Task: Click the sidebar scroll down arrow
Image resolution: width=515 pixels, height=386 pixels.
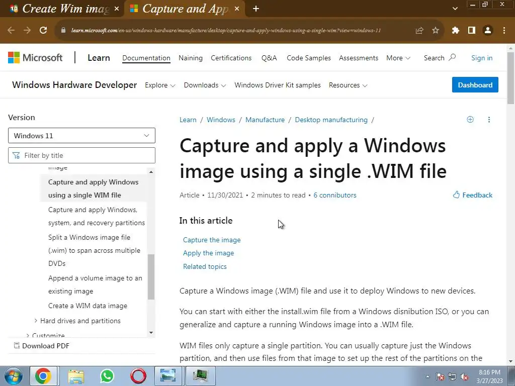Action: click(151, 333)
